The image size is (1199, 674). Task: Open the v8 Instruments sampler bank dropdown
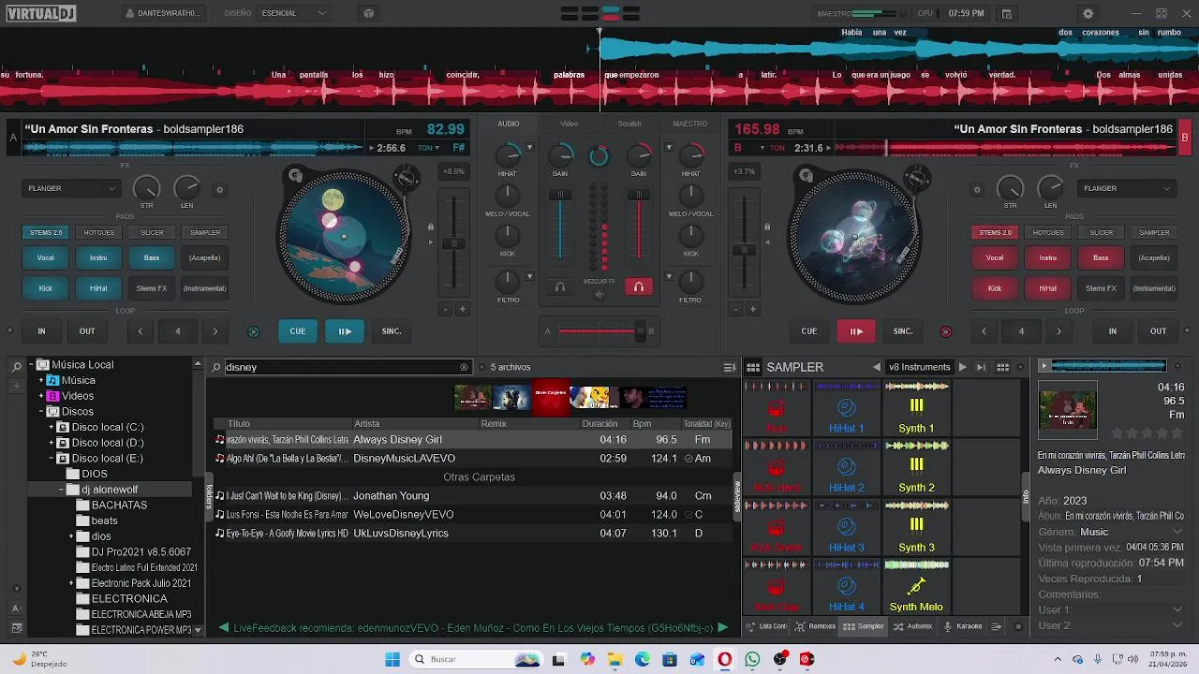pos(919,367)
